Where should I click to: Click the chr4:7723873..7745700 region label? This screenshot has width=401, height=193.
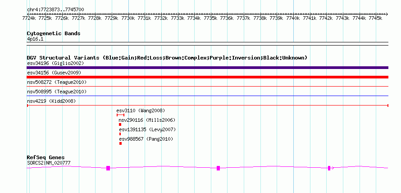coord(55,9)
